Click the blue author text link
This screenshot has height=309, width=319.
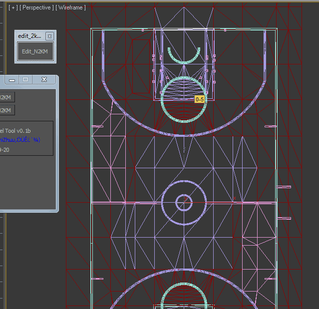(x=20, y=140)
